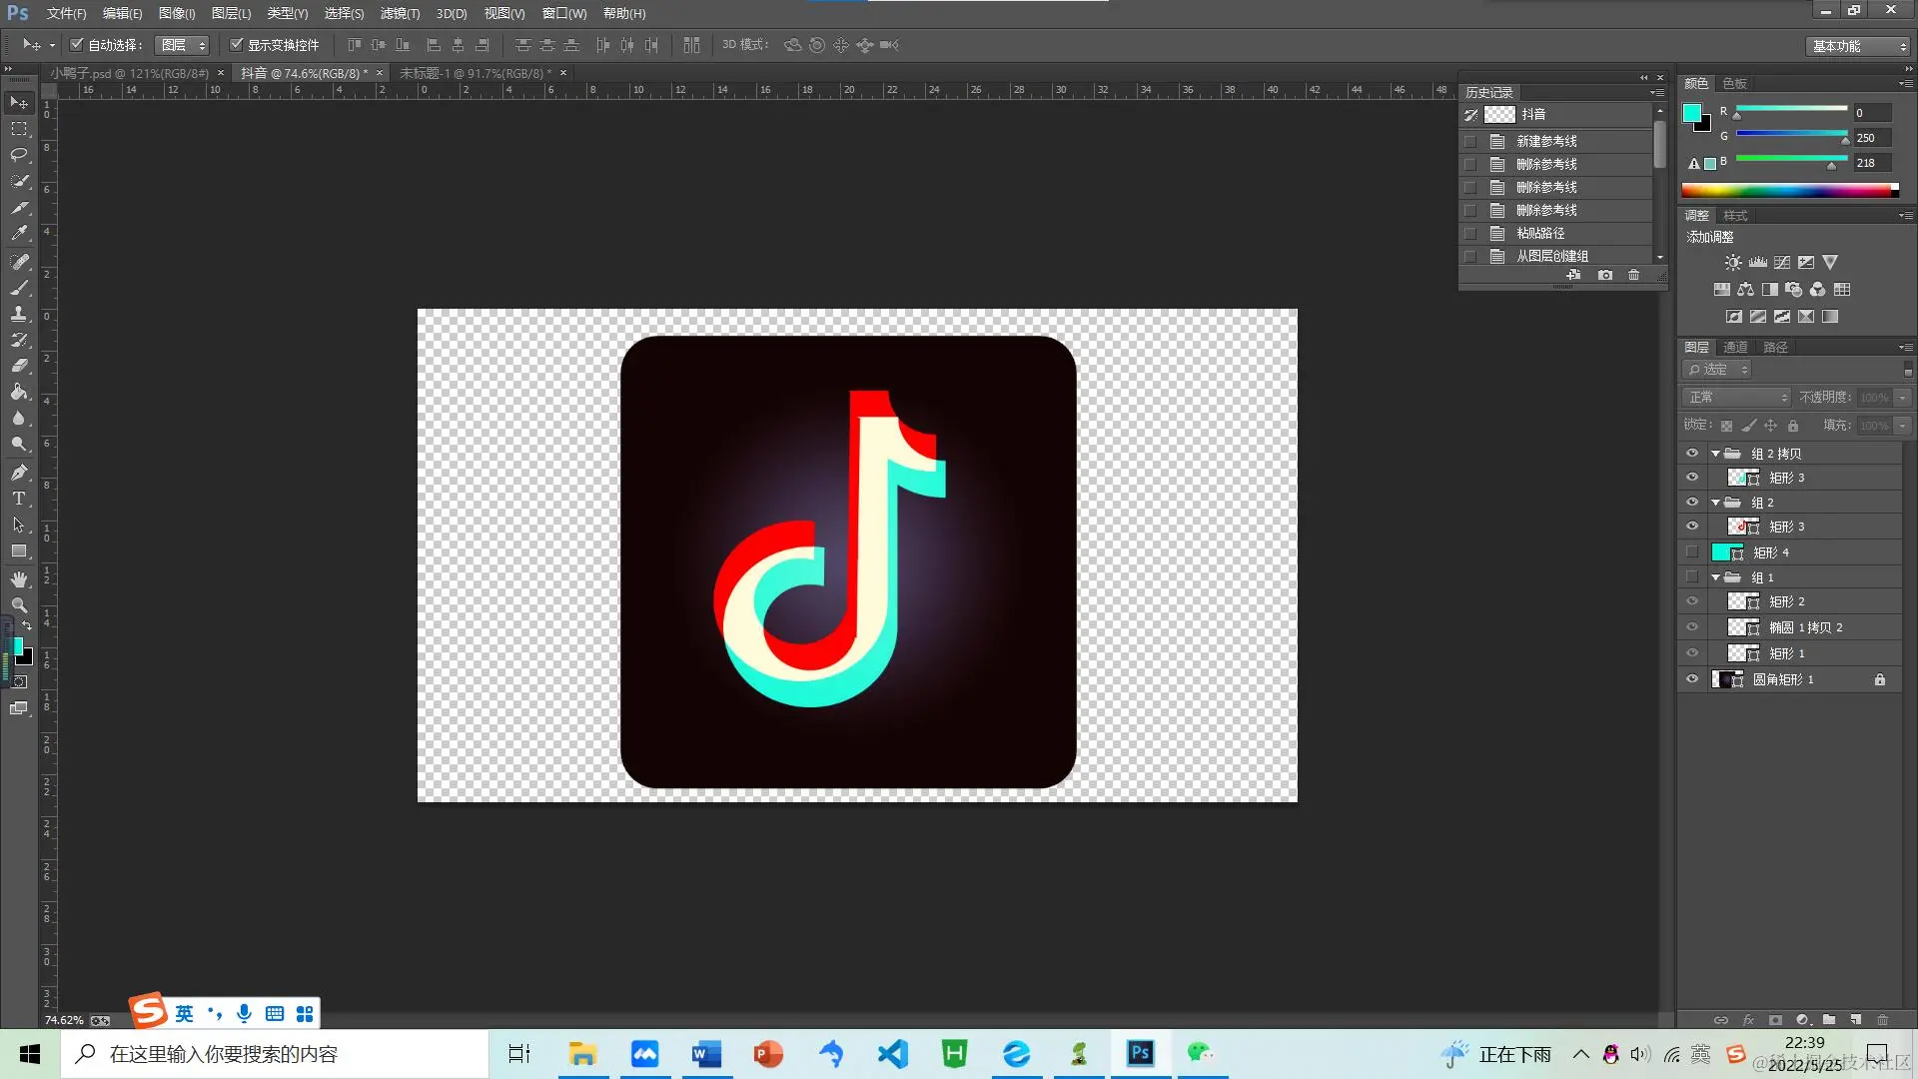Delete current history state with trash icon
The height and width of the screenshot is (1079, 1918).
[x=1633, y=275]
